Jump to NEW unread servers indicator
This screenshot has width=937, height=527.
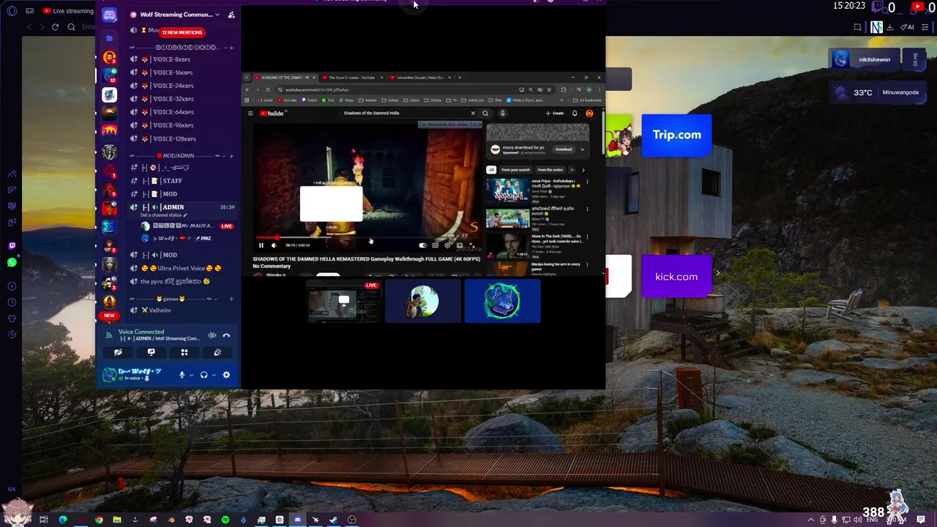pyautogui.click(x=109, y=315)
